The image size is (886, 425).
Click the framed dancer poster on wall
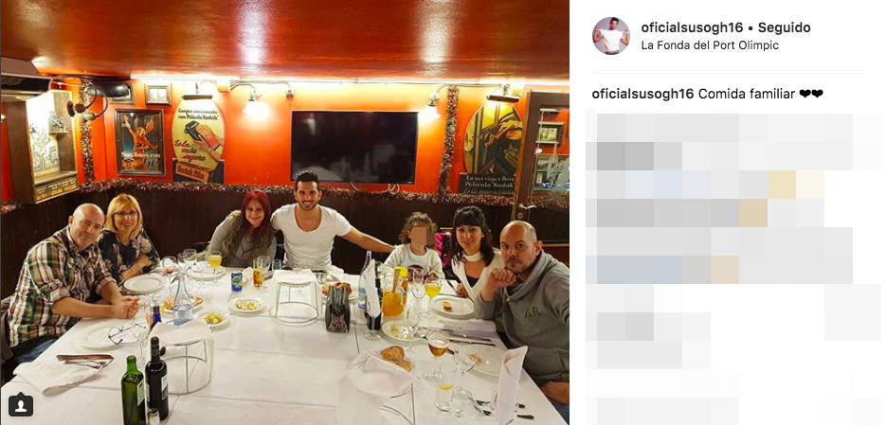[x=140, y=142]
